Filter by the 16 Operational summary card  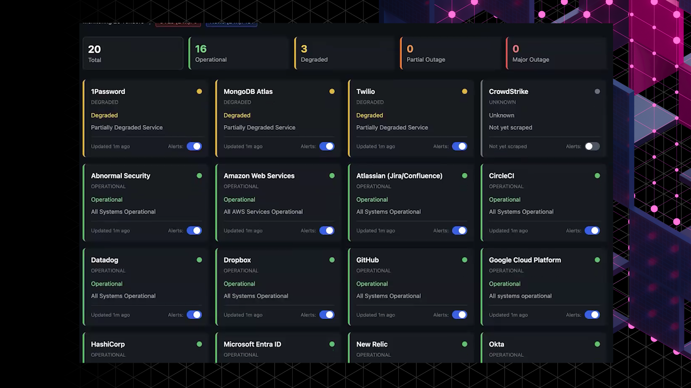(239, 53)
